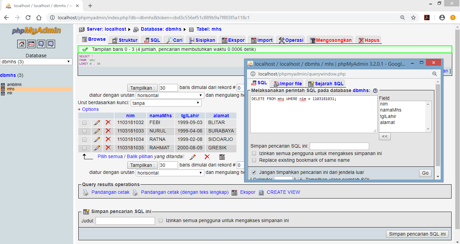Click the Hapus tab
This screenshot has width=460, height=244.
[x=369, y=40]
